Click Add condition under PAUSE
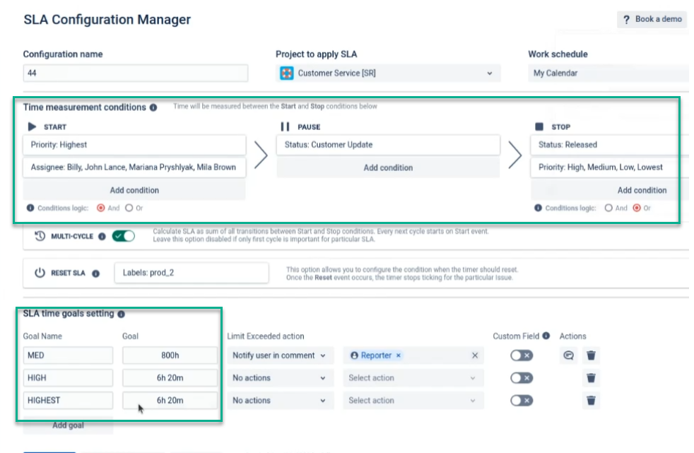 (388, 167)
